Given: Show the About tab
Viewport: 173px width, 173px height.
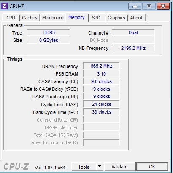Looking at the screenshot, I should pos(136,18).
